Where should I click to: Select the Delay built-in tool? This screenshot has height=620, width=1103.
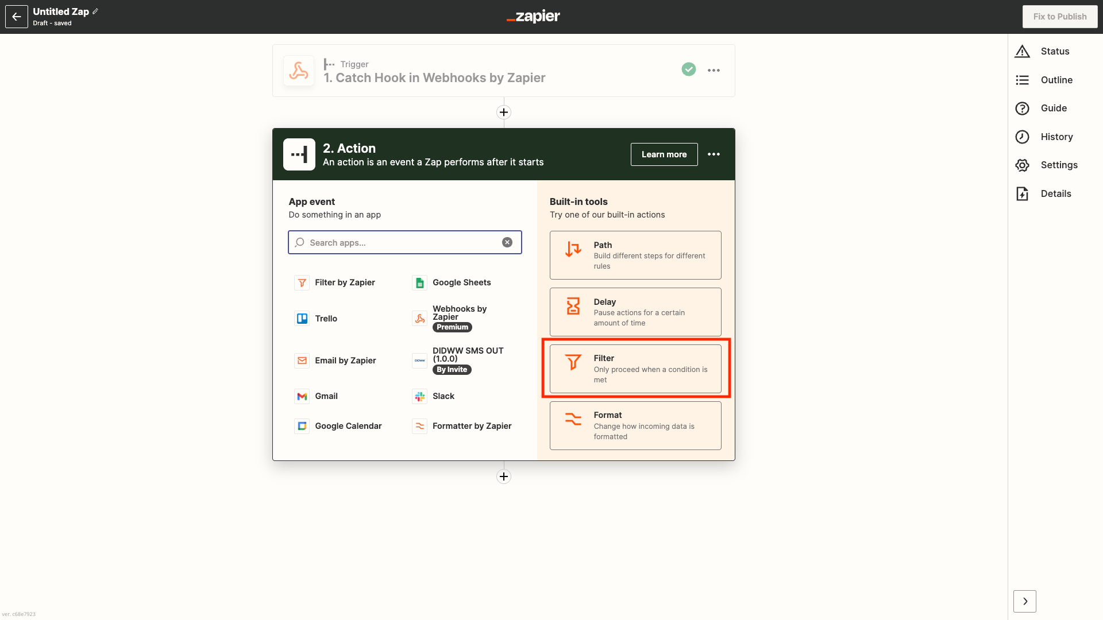635,312
